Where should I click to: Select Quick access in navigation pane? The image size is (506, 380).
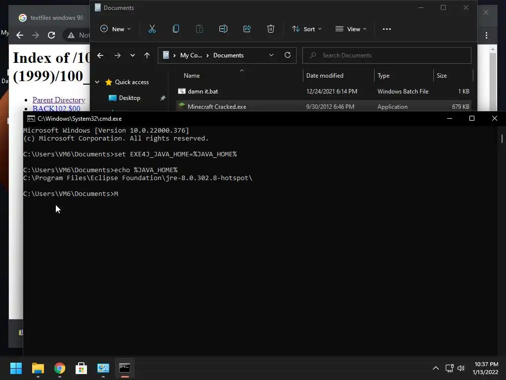[131, 82]
